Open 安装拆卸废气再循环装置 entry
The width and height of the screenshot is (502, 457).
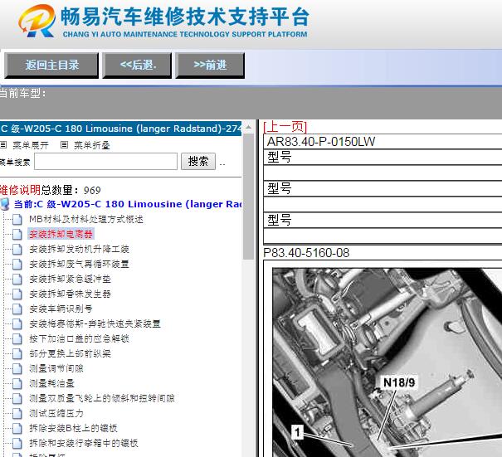(79, 264)
